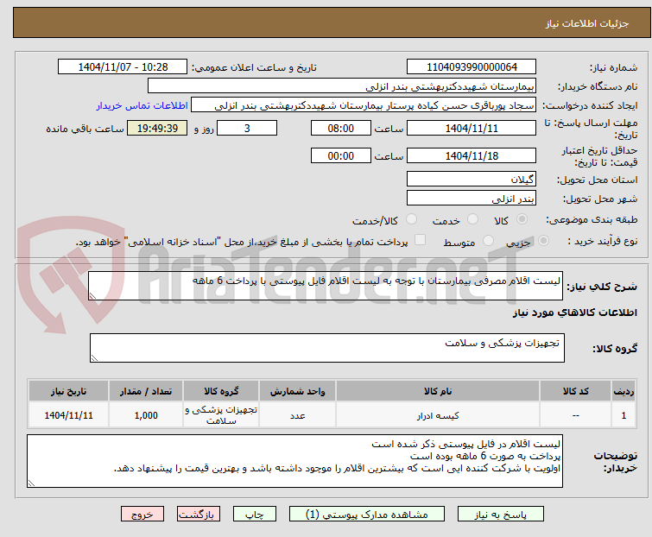Click the resize handle of توضیحات خریدار box
The width and height of the screenshot is (652, 537).
click(x=32, y=483)
